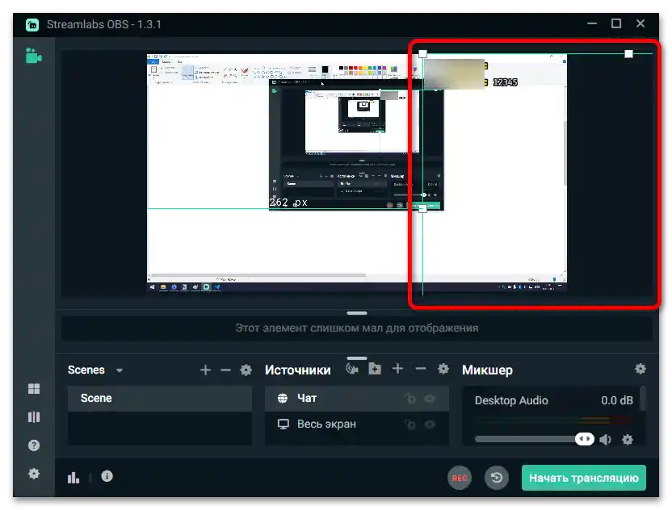Viewport: 672px width, 510px height.
Task: Minimize the Streamlabs OBS window
Action: point(592,23)
